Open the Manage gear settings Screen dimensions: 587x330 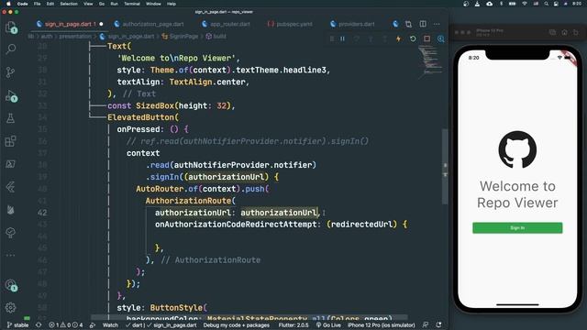tap(10, 308)
